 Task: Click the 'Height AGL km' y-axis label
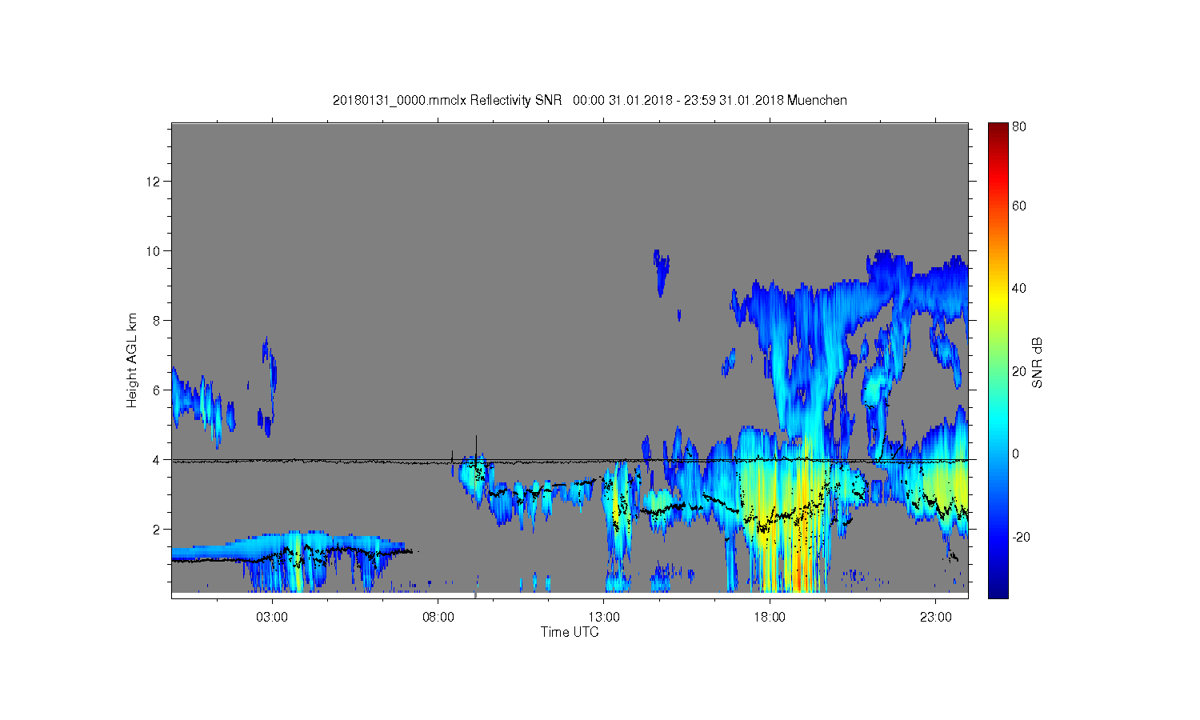click(132, 361)
